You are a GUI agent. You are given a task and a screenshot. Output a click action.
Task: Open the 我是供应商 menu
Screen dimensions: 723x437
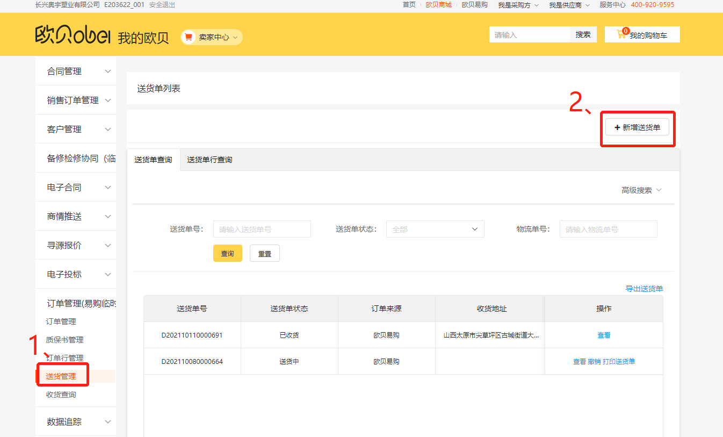tap(569, 5)
